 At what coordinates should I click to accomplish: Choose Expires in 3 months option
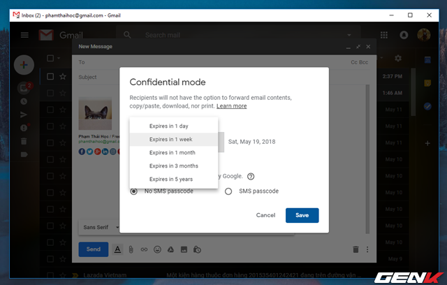pos(174,166)
